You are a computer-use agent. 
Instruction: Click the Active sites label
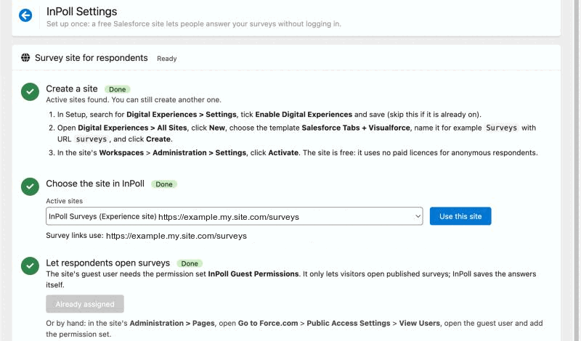coord(64,201)
